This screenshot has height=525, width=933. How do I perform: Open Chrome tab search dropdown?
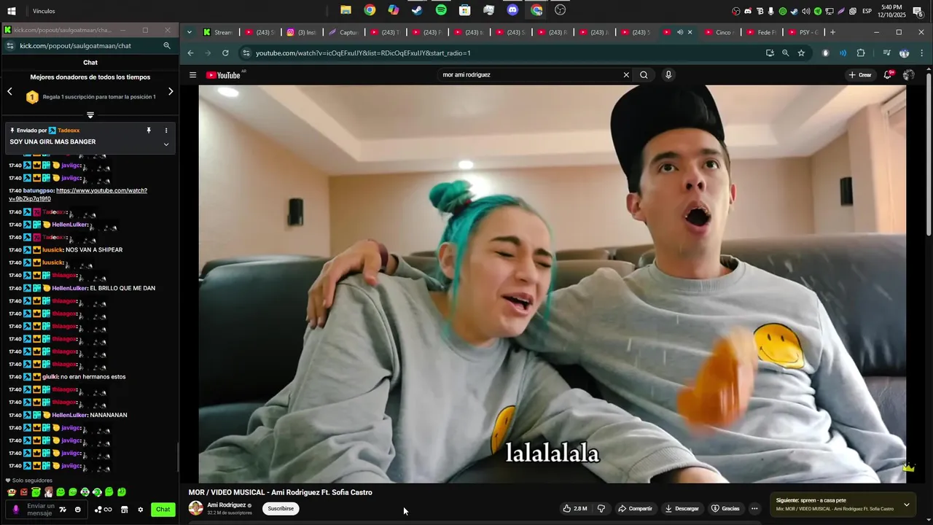click(x=190, y=32)
